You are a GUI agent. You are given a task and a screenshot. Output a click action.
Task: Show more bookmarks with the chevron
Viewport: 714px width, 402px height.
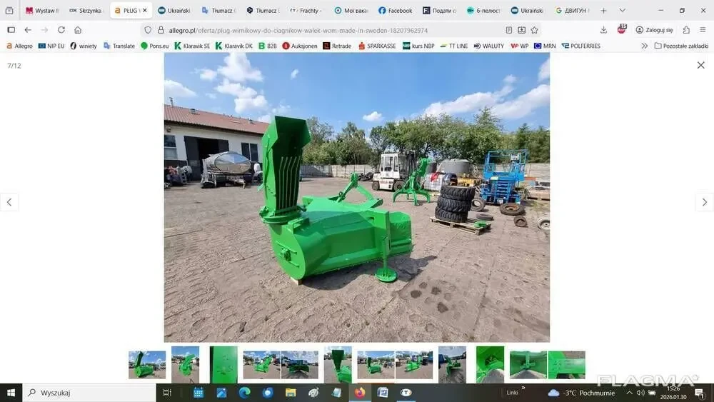[x=644, y=46]
